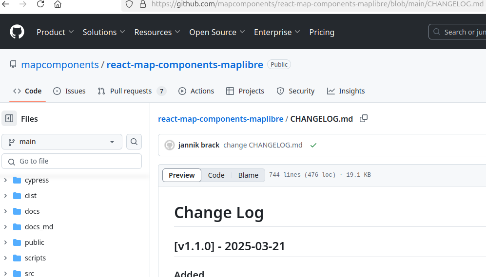486x277 pixels.
Task: Click green check commit status icon
Action: tap(313, 145)
